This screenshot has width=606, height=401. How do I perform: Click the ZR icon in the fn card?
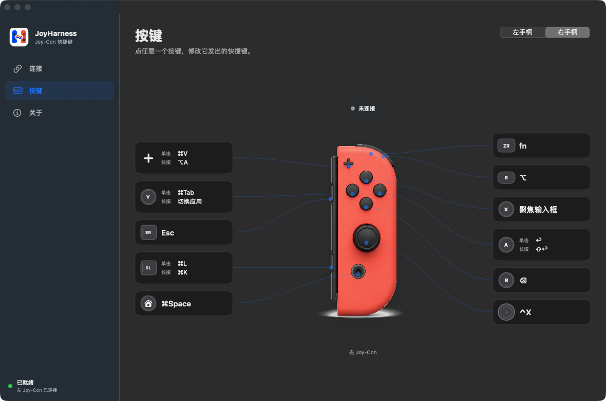tap(506, 146)
